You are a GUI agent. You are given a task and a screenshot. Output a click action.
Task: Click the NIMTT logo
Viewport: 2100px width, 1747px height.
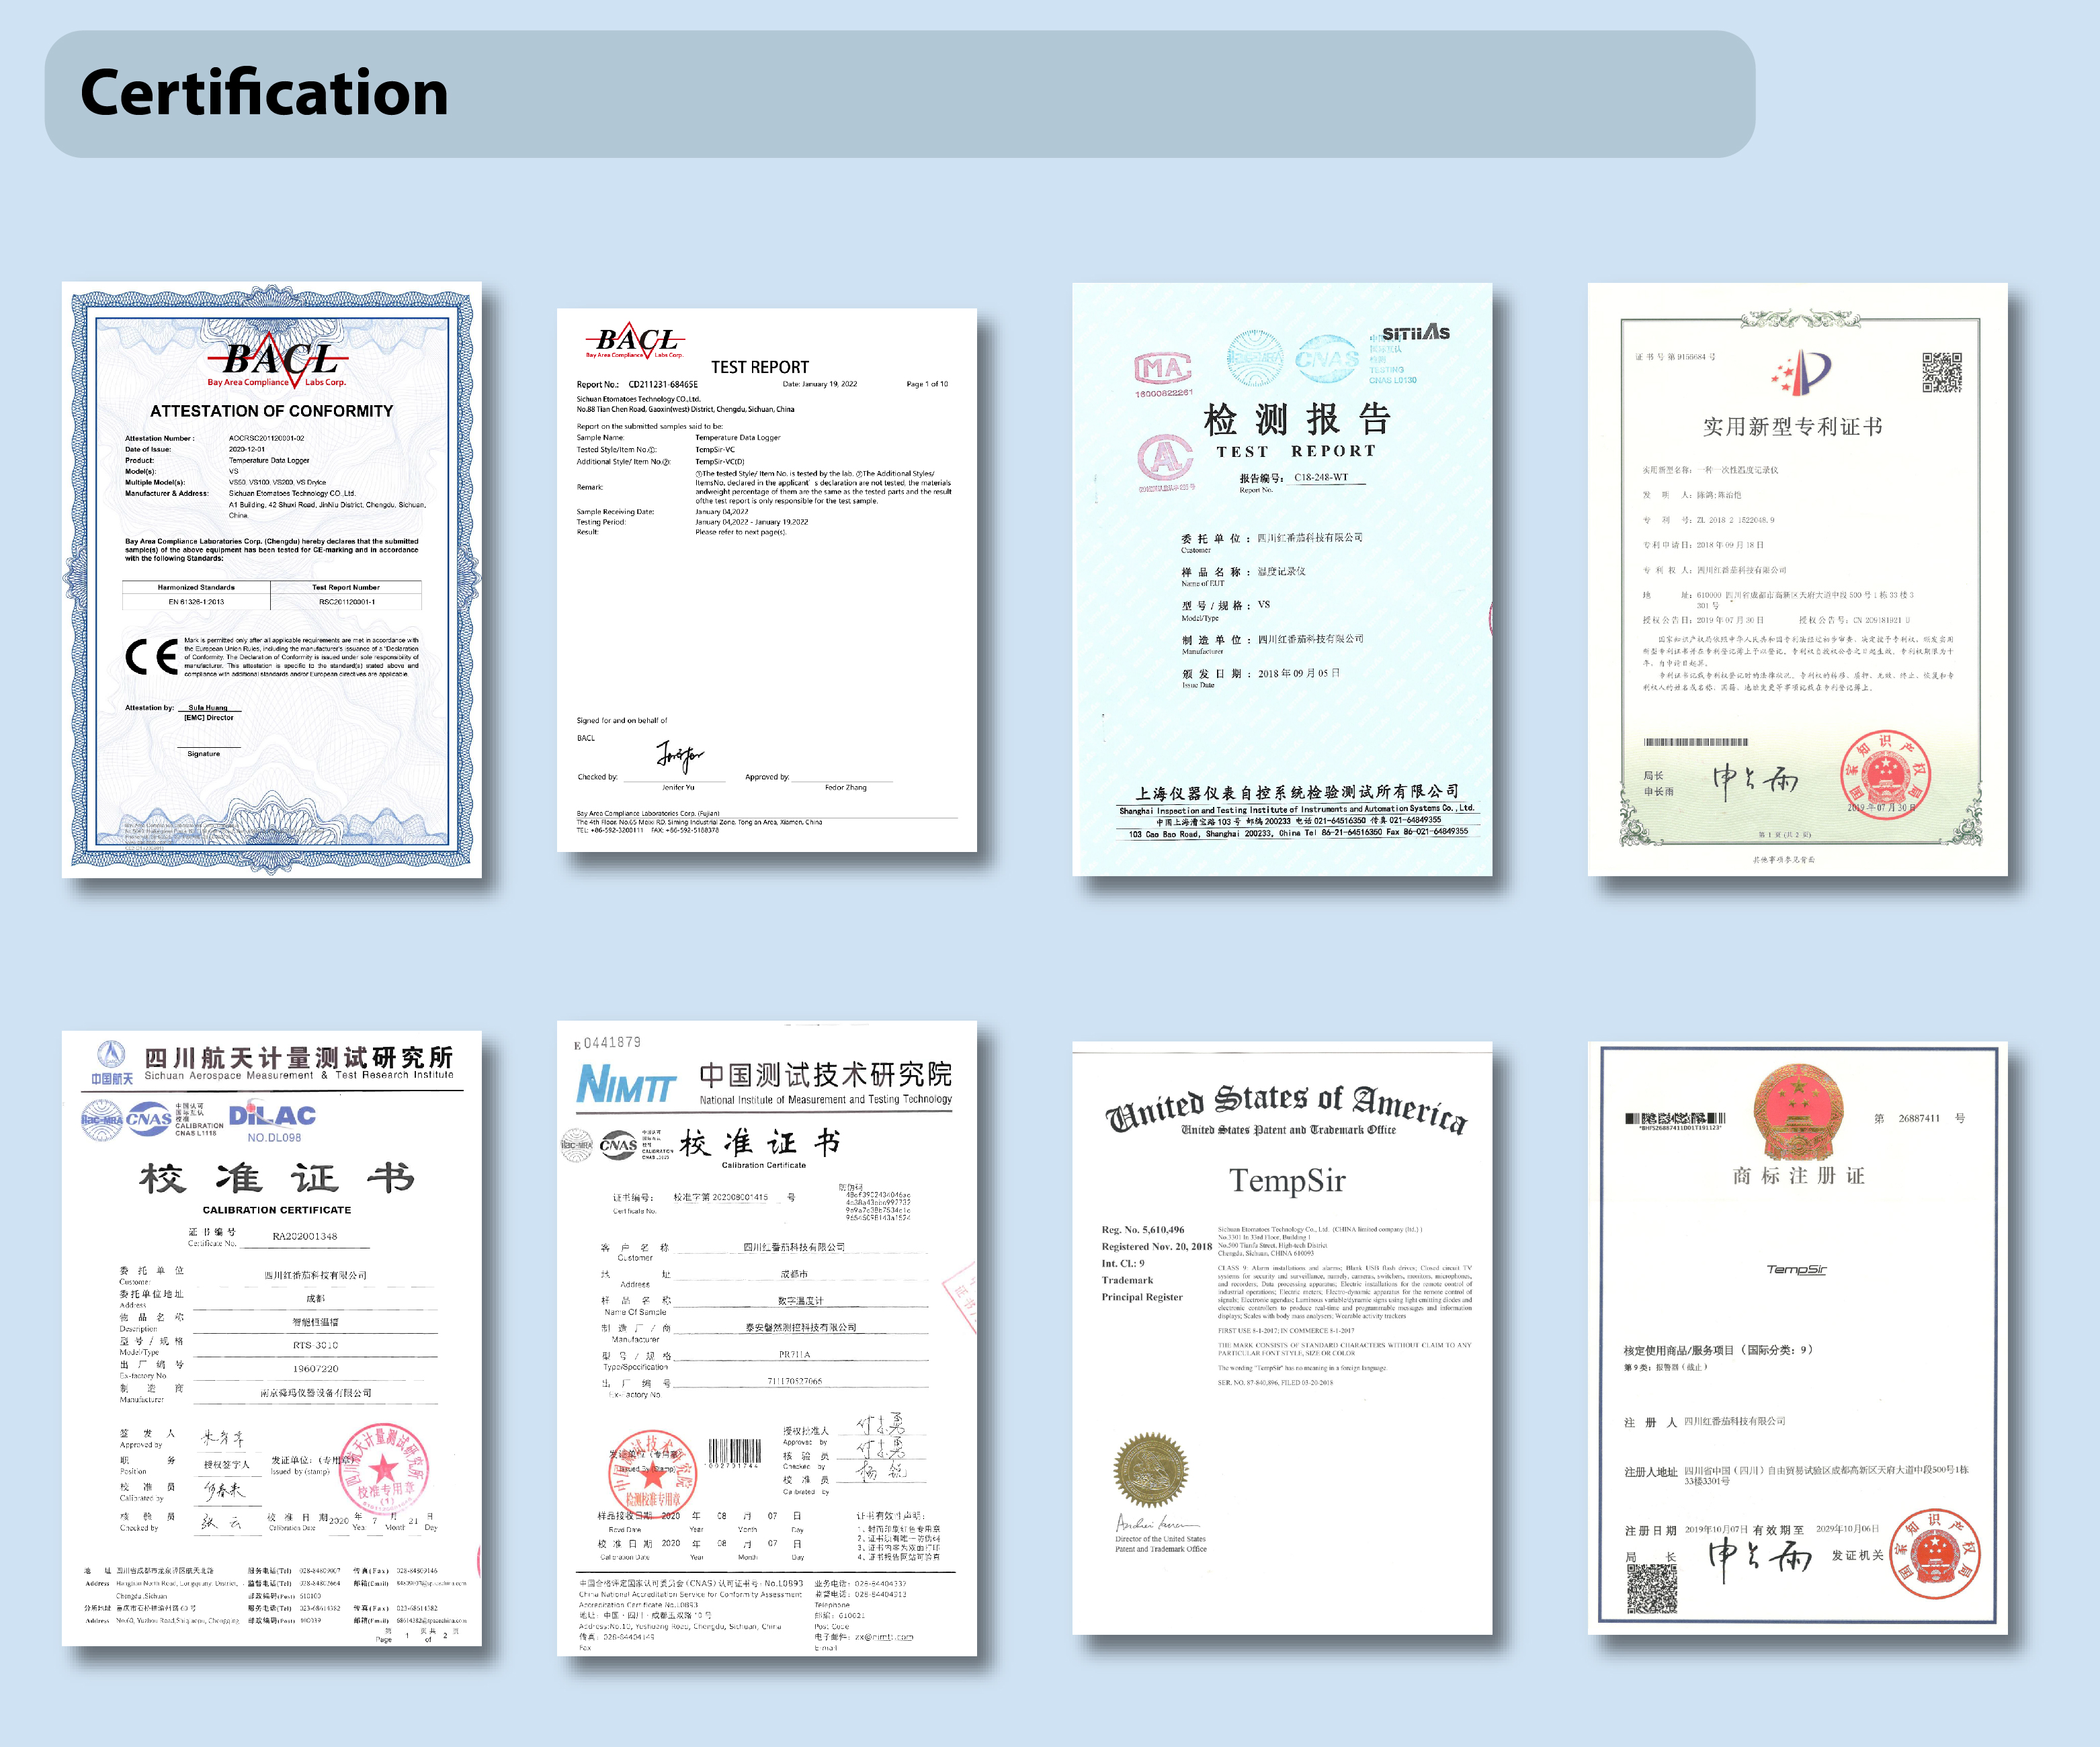pos(626,1083)
